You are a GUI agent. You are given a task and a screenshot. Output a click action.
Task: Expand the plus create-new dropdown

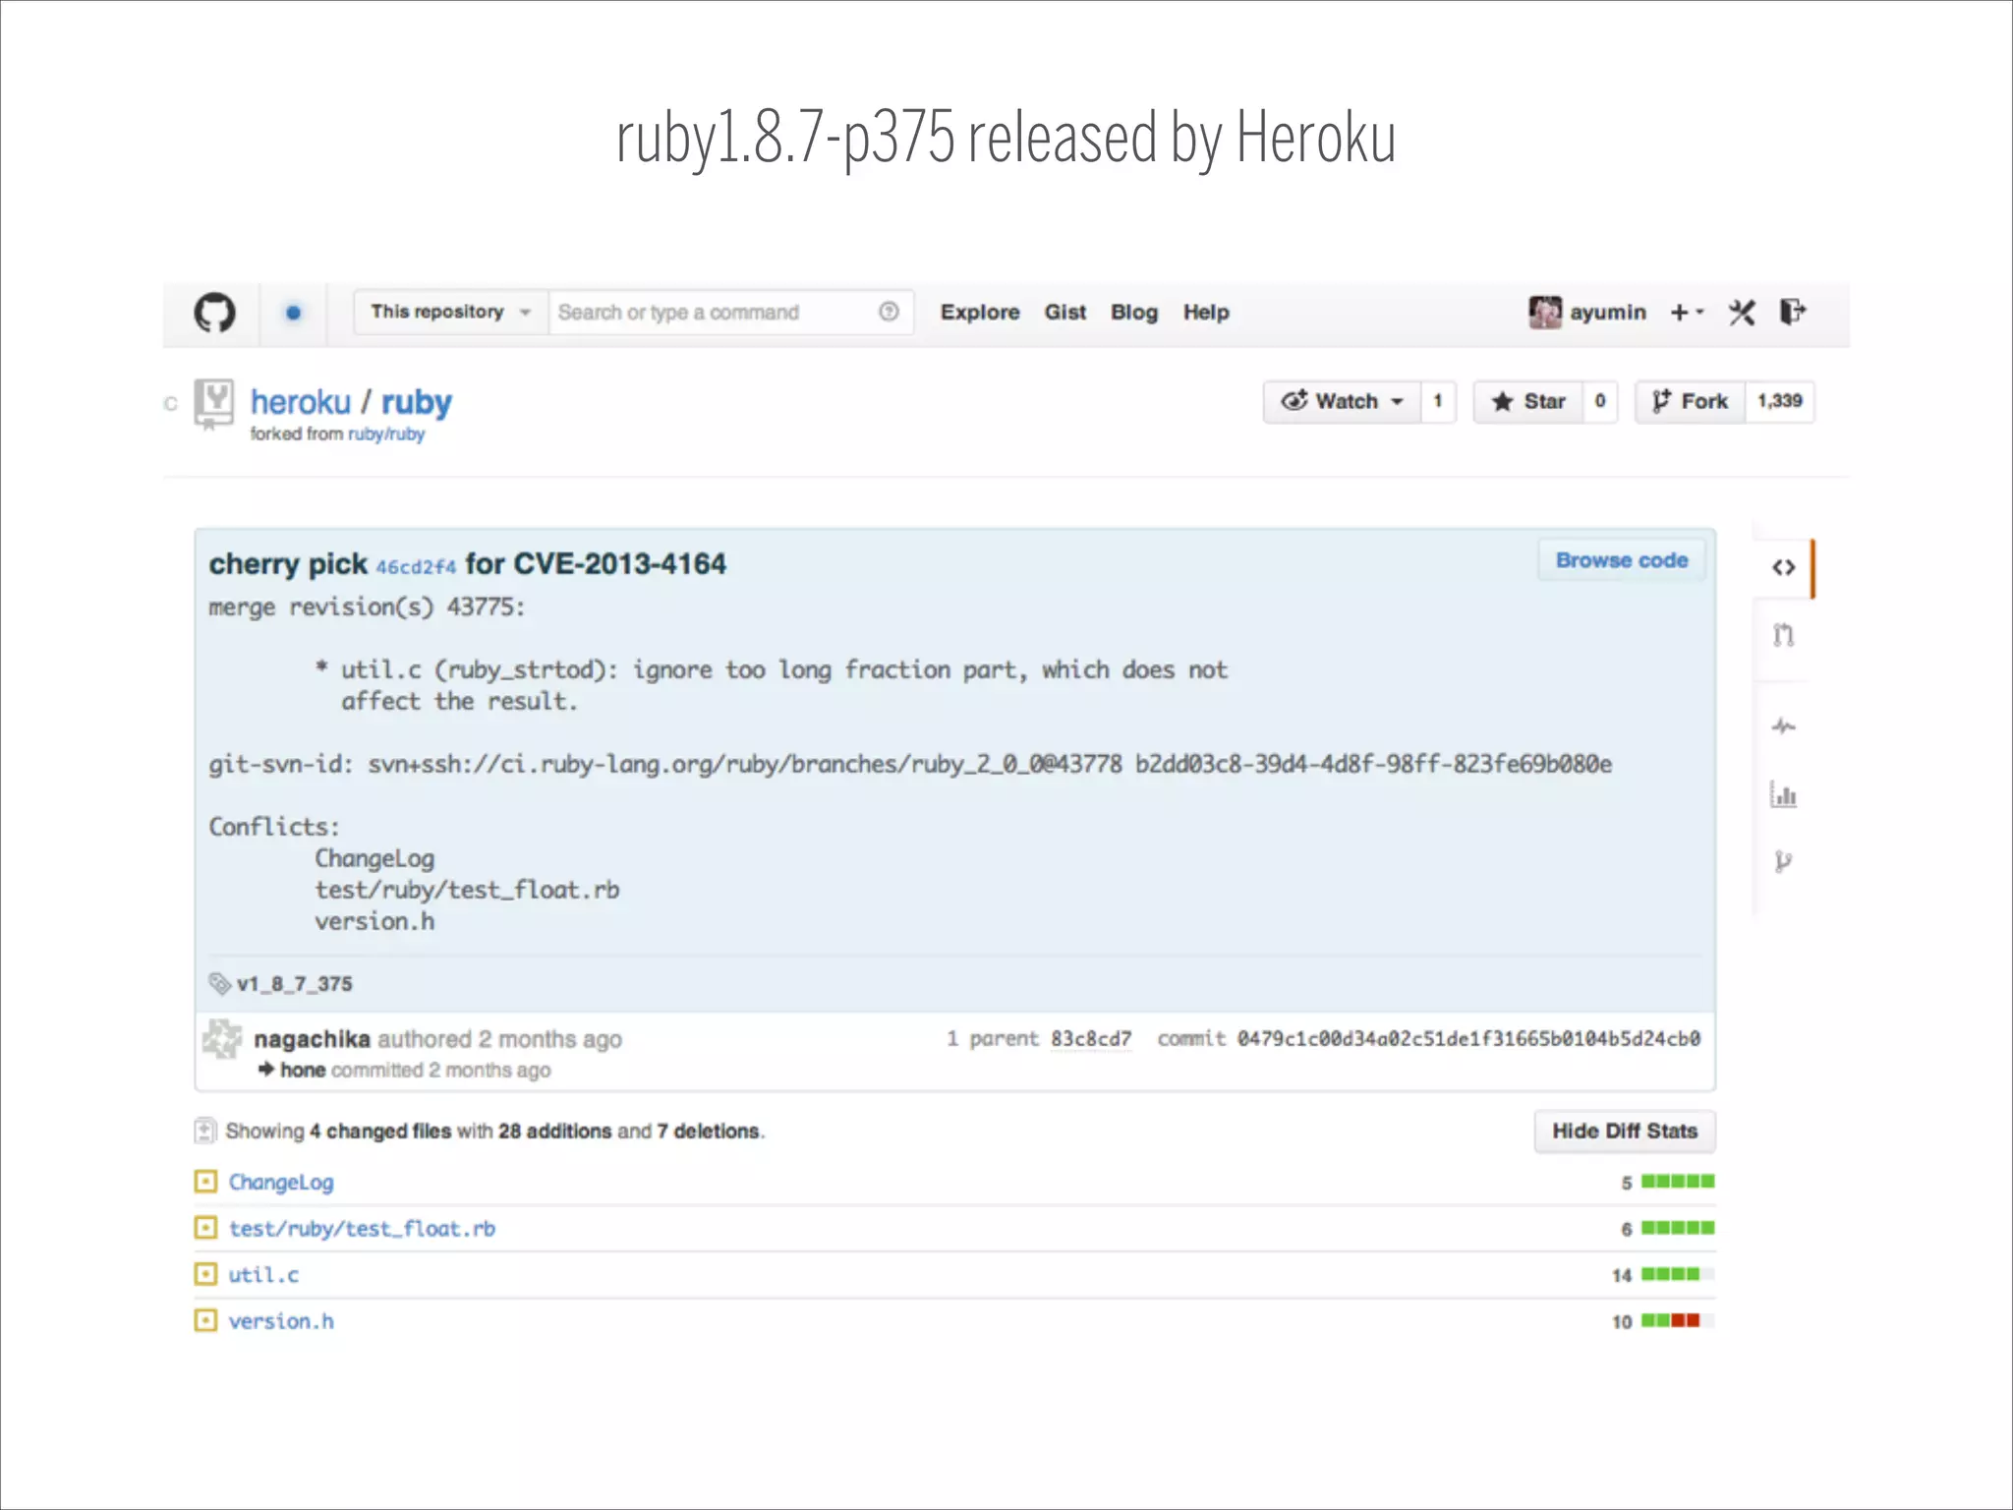tap(1687, 312)
